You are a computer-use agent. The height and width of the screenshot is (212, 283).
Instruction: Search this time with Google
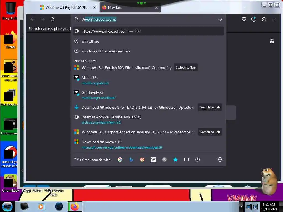[120, 160]
